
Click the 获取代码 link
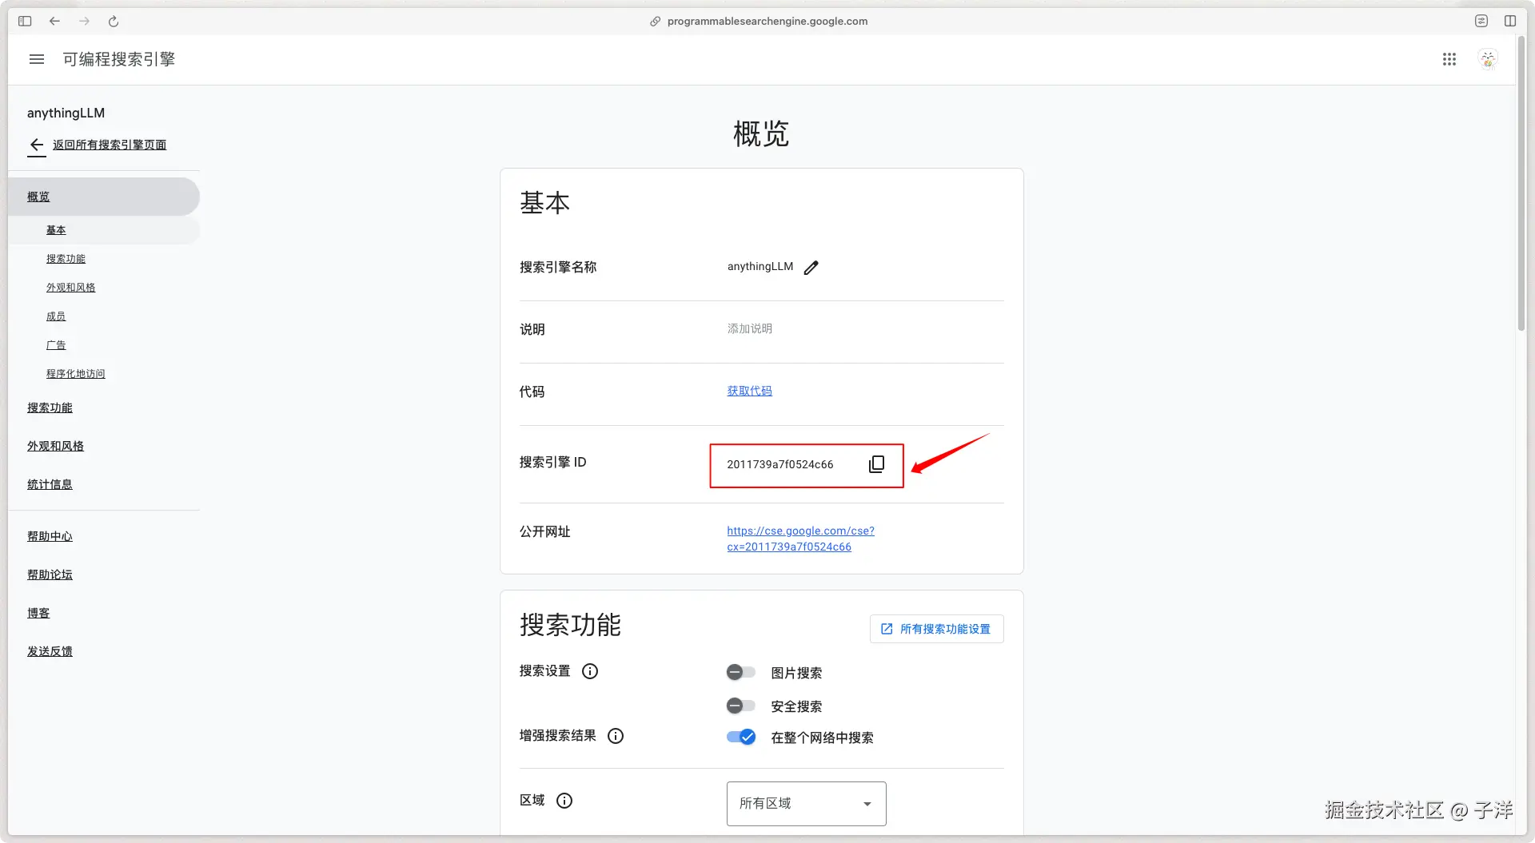(x=749, y=391)
